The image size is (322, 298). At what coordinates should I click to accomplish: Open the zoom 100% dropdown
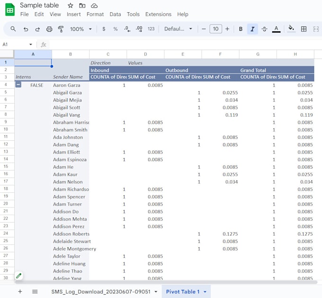(81, 29)
